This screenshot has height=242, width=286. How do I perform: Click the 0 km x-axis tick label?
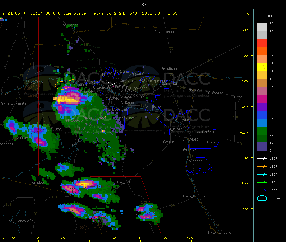click(x=38, y=238)
